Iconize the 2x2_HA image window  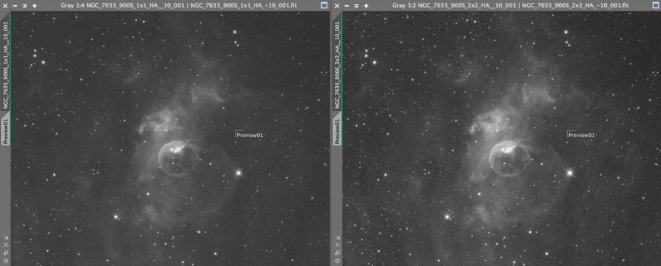pyautogui.click(x=346, y=5)
